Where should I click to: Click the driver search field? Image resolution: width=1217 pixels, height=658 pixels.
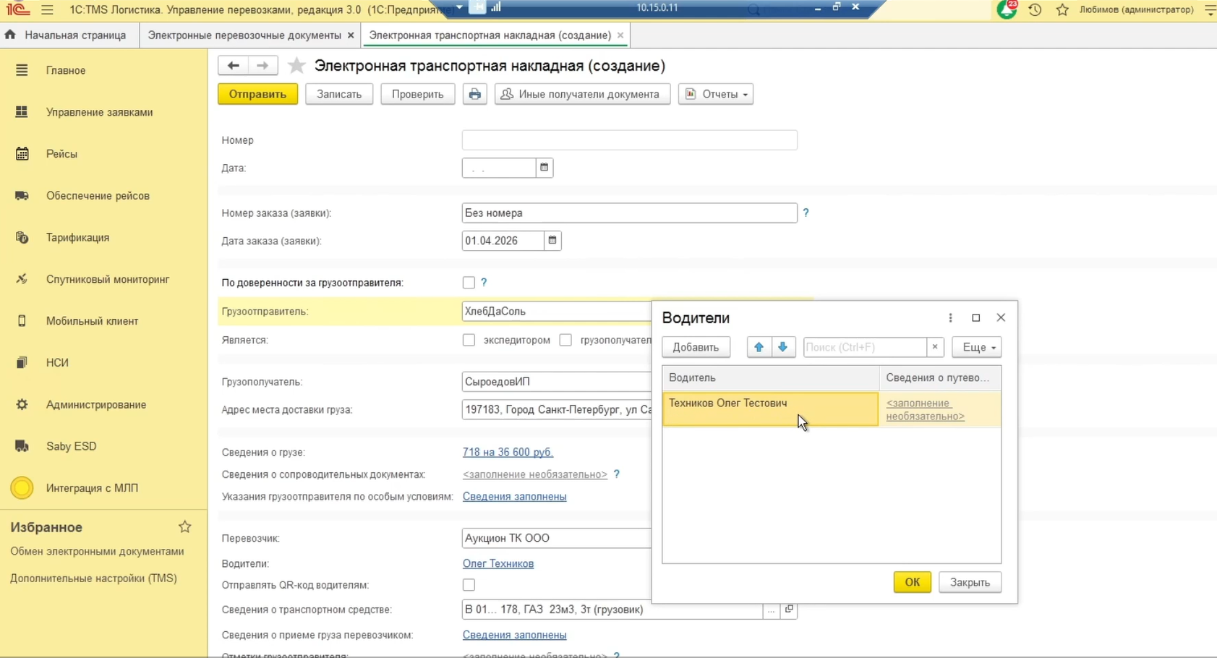pyautogui.click(x=864, y=347)
